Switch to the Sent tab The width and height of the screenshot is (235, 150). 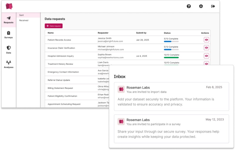[x=28, y=15]
